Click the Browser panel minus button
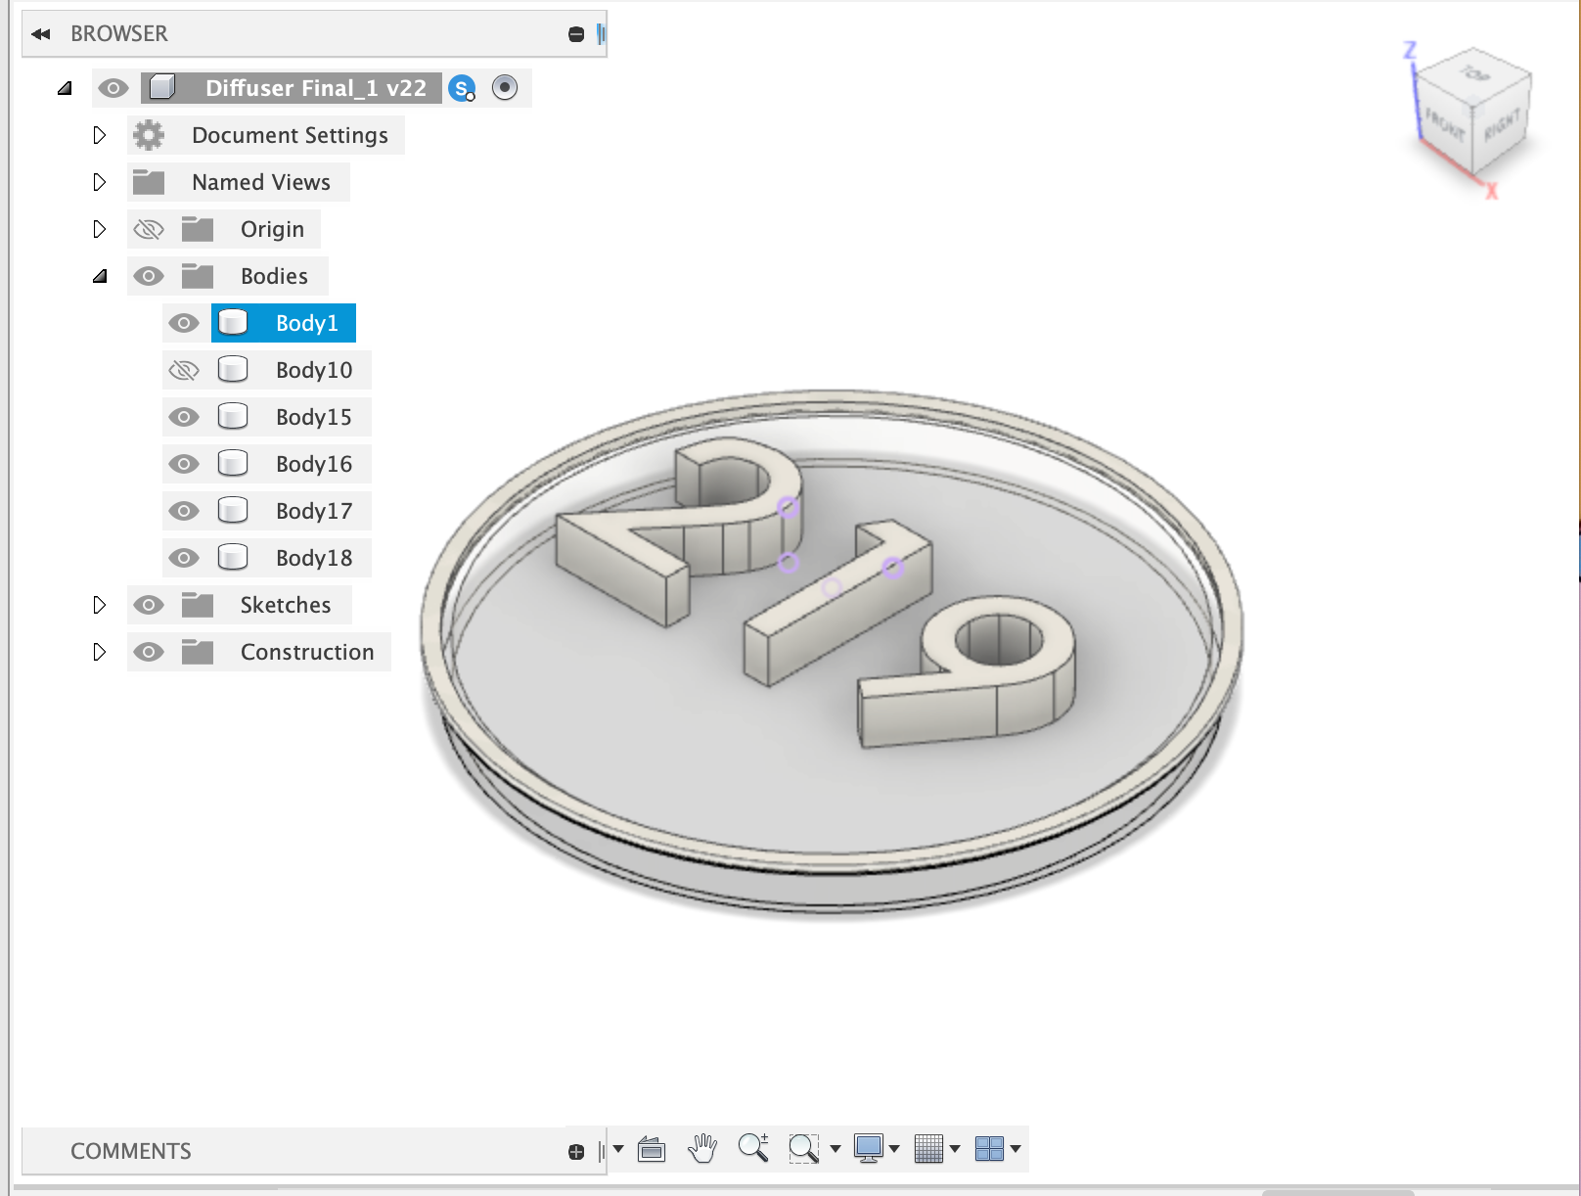The height and width of the screenshot is (1196, 1581). coord(576,34)
